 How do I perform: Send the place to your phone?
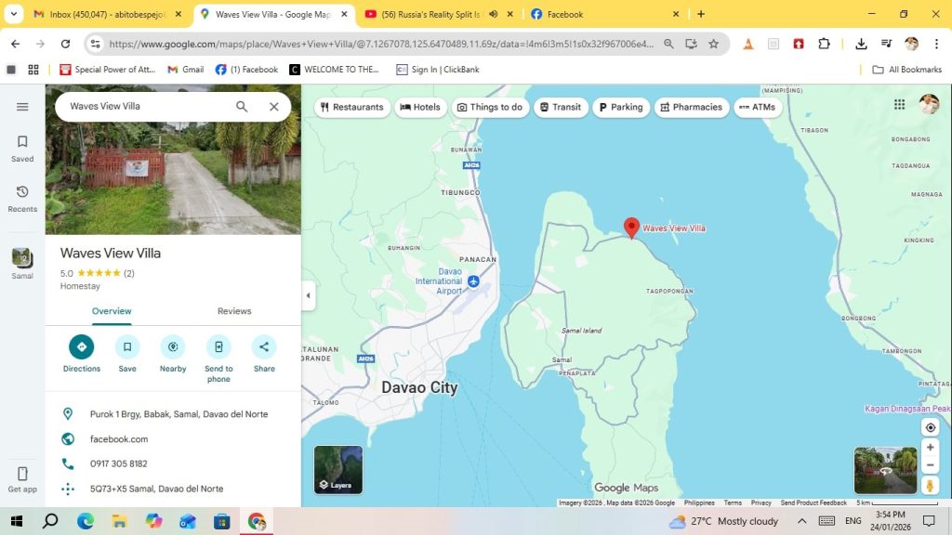click(x=218, y=347)
